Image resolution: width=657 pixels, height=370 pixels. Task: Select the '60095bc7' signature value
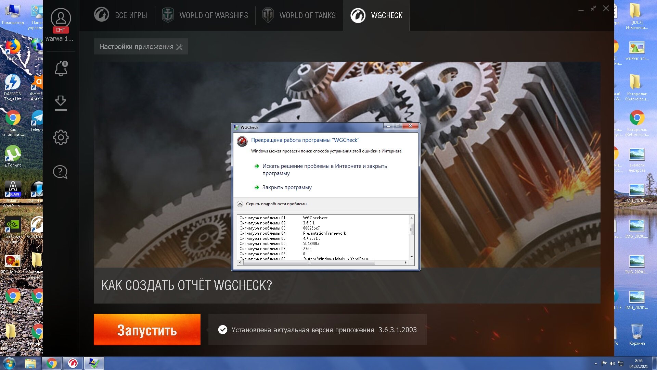311,228
